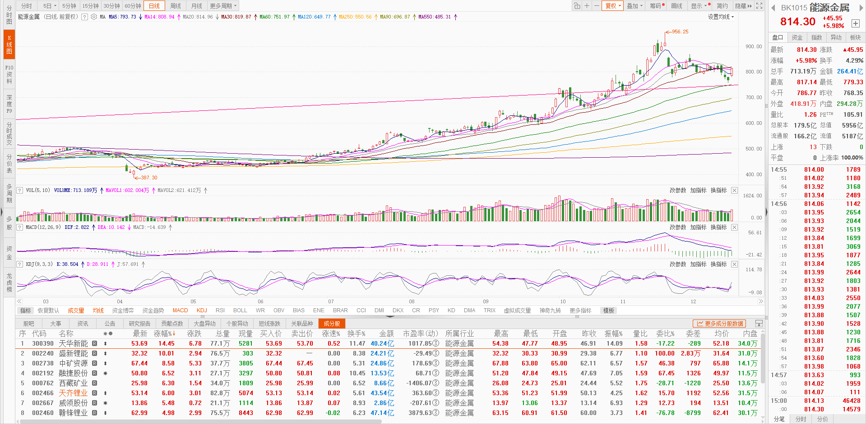Viewport: 866px width, 424px height.
Task: Click the lock icon in chart toolbar
Action: click(x=577, y=6)
